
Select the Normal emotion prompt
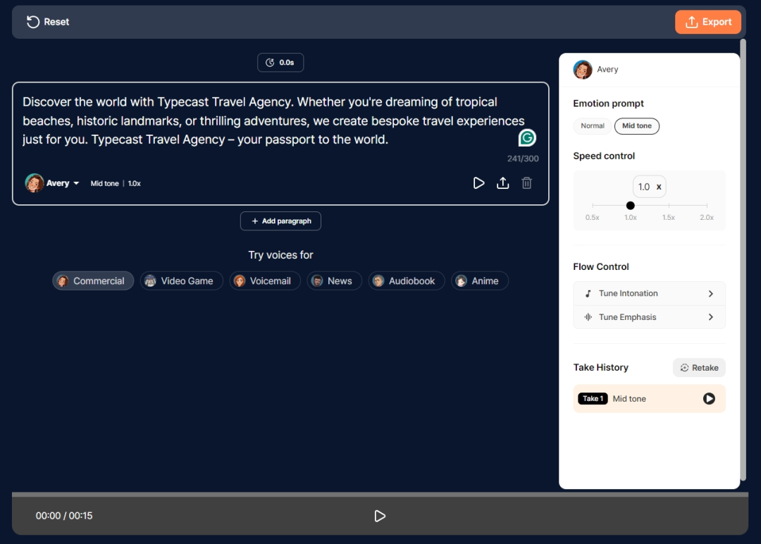592,126
